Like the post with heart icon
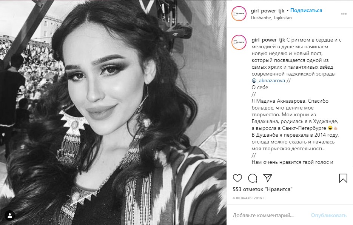The width and height of the screenshot is (353, 225). click(237, 178)
